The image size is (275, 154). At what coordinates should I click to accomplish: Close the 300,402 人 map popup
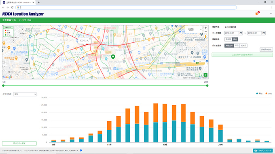(x=90, y=39)
